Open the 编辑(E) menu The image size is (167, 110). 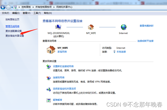tap(16, 13)
